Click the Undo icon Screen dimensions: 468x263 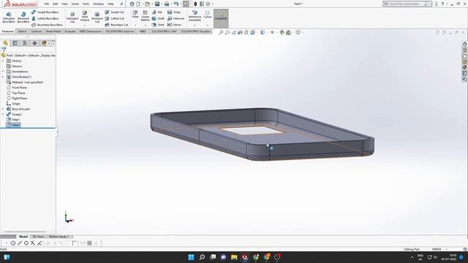pos(175,4)
